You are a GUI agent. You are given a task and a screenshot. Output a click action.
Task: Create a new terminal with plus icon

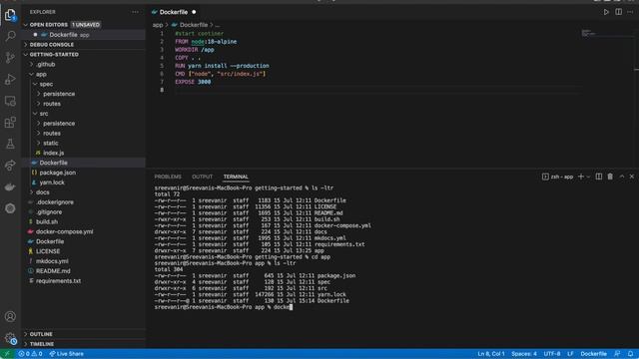pyautogui.click(x=581, y=177)
